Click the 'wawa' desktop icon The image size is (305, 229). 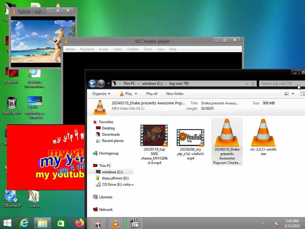click(35, 199)
